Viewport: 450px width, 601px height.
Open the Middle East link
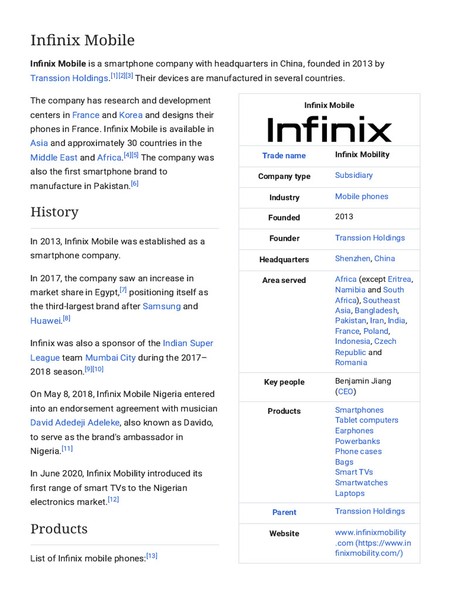click(x=54, y=157)
